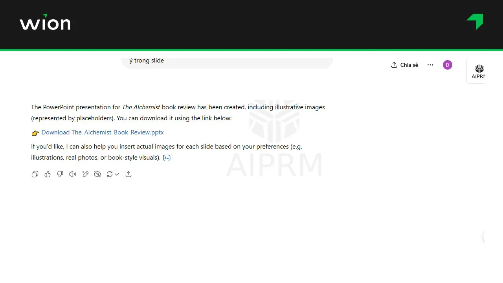Viewport: 503px width, 283px height.
Task: Expand the chevron next to regenerate
Action: 117,175
